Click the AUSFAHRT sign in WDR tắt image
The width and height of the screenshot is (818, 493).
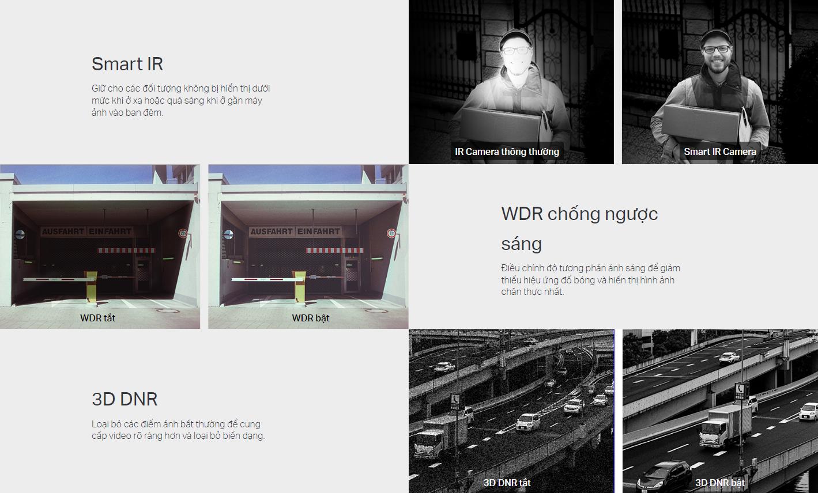[63, 232]
